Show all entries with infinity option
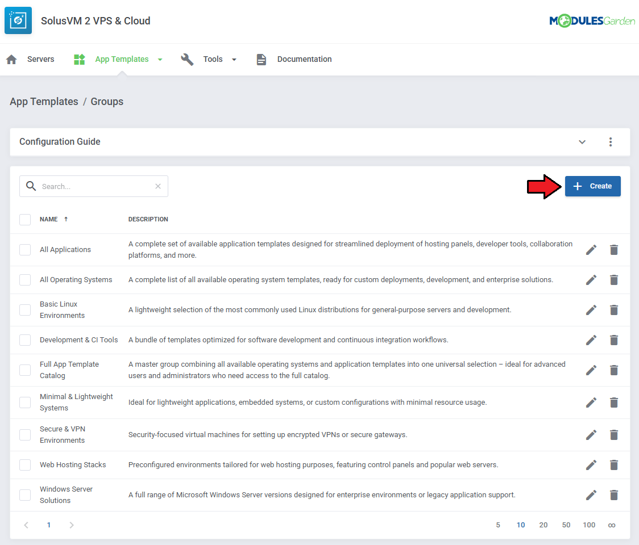639x545 pixels. 611,525
